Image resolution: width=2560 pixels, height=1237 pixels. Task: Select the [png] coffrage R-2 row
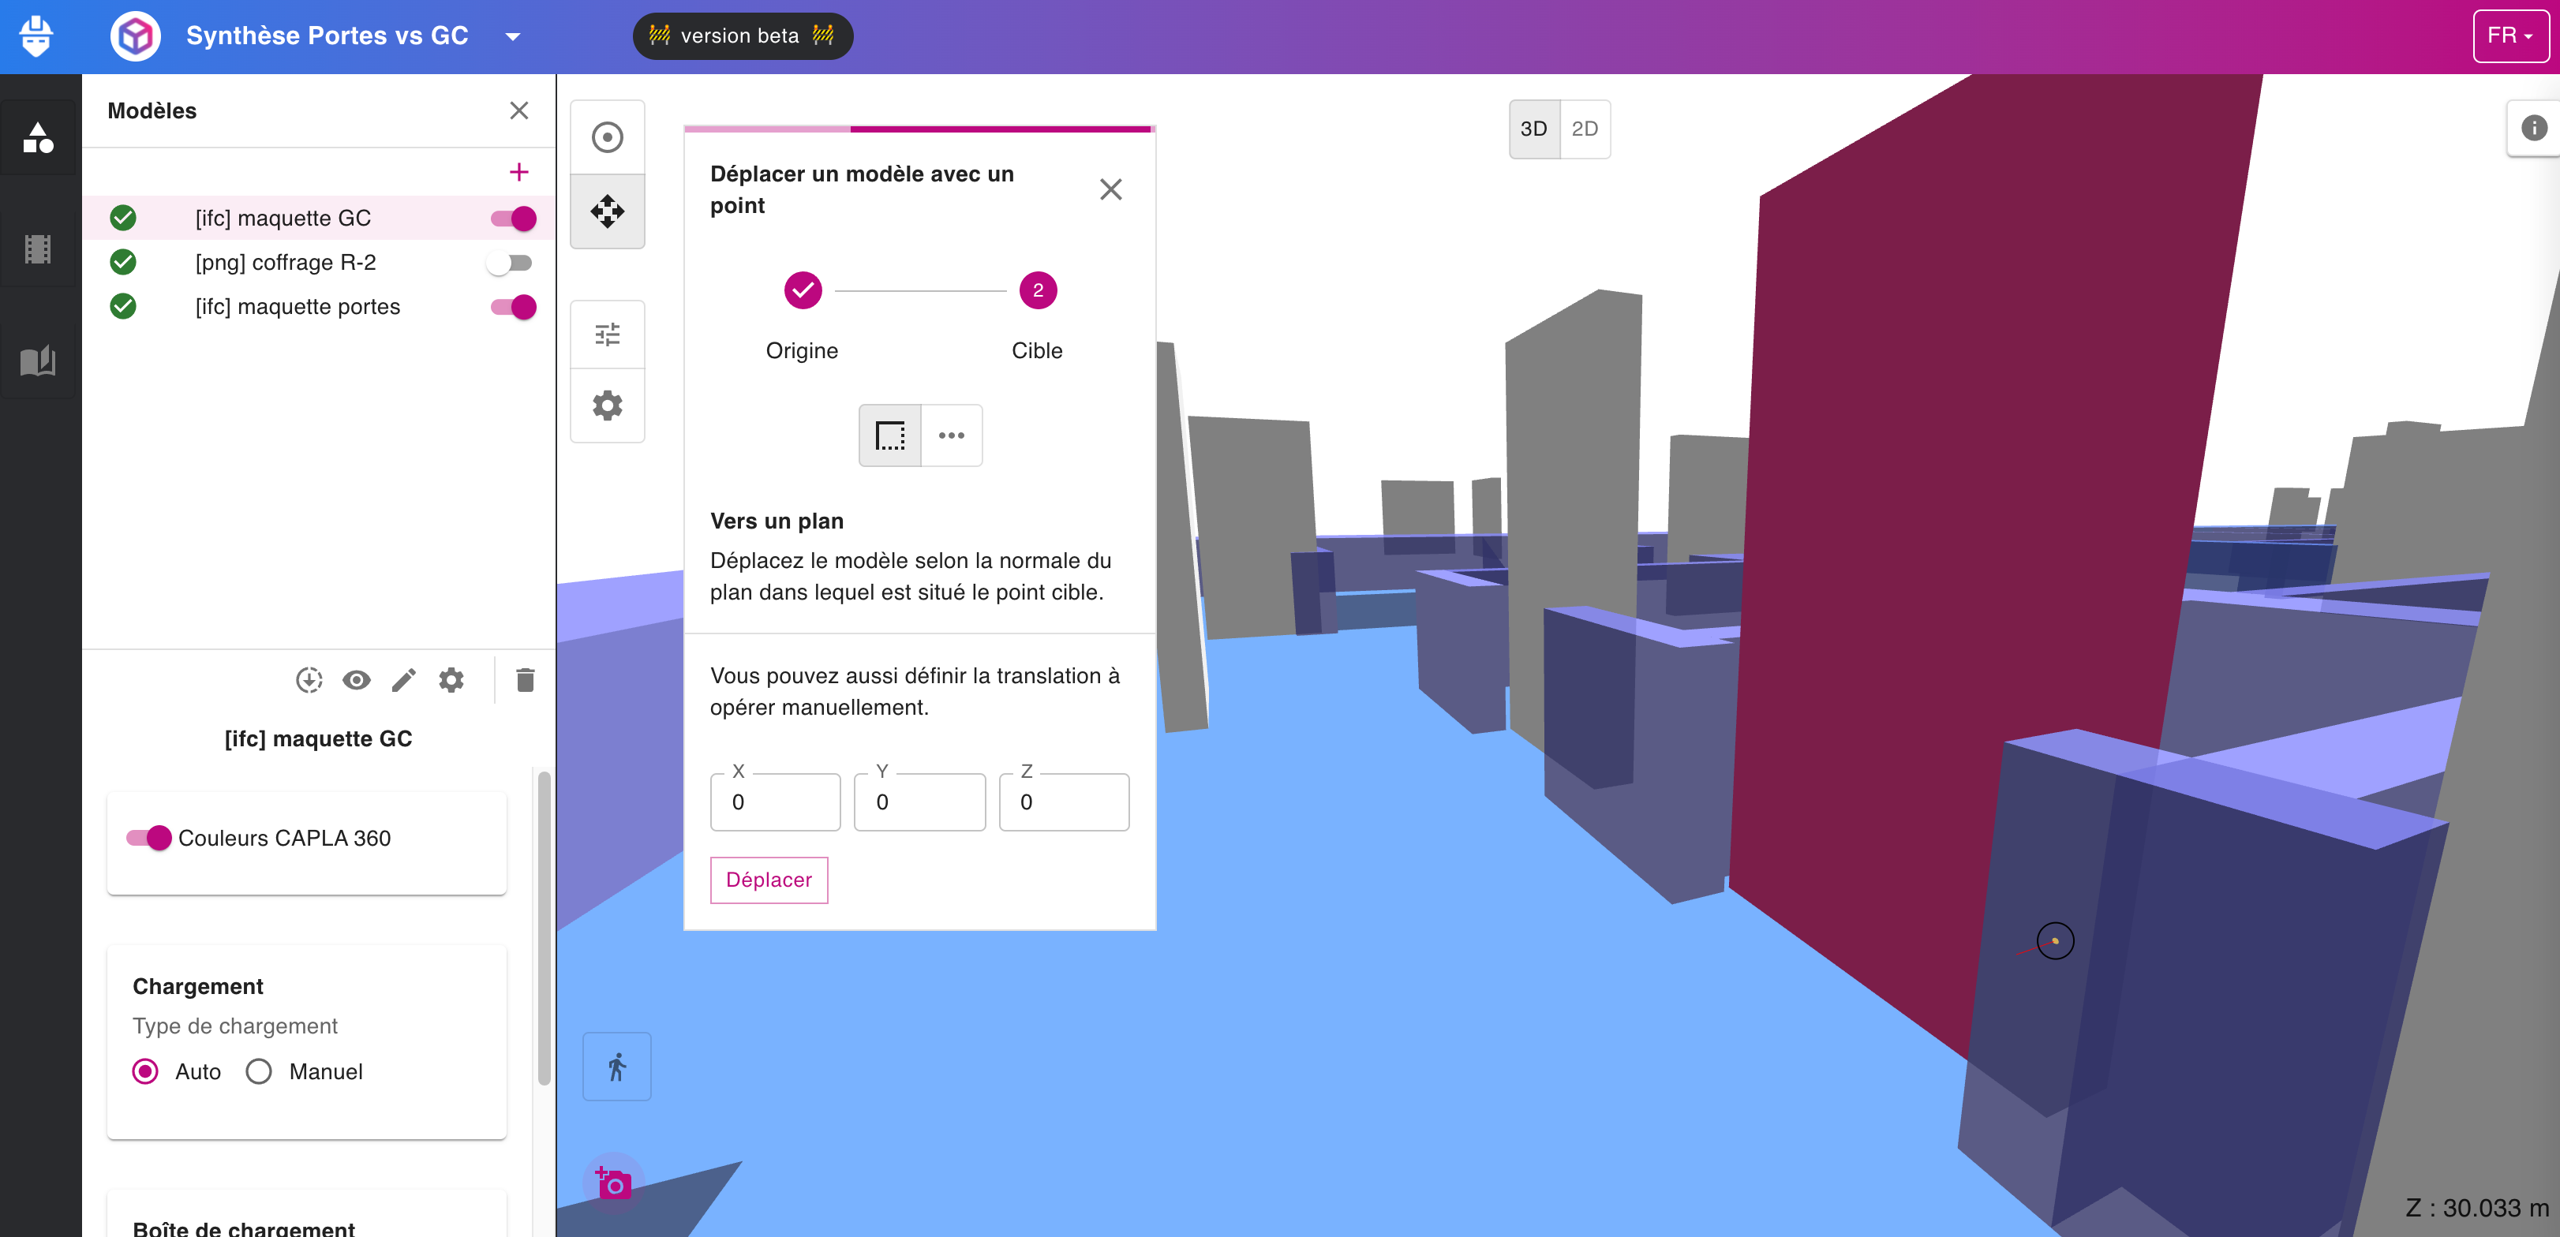tap(318, 262)
